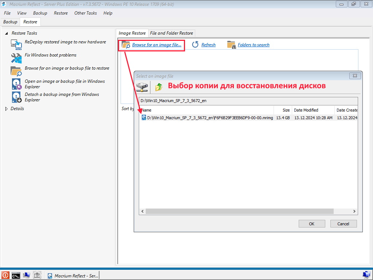Click the Open image in Windows Explorer icon
The height and width of the screenshot is (280, 373).
(x=17, y=84)
